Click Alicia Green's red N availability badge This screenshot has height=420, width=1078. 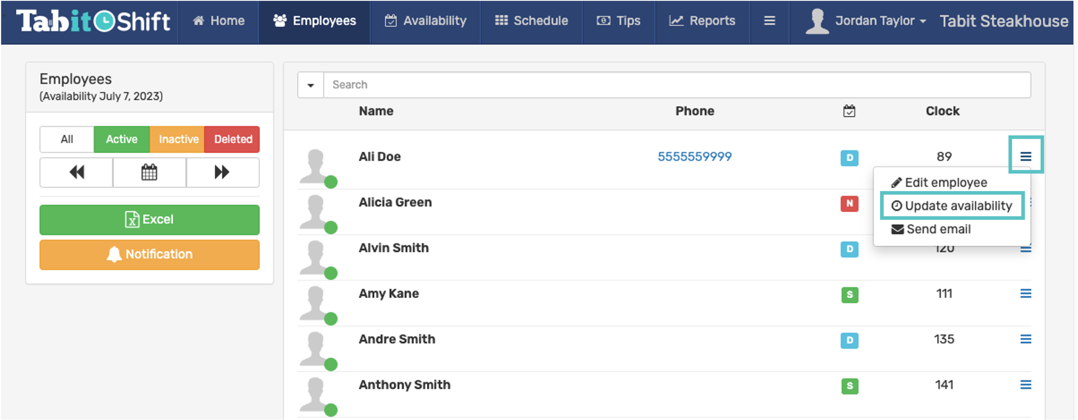pyautogui.click(x=849, y=204)
